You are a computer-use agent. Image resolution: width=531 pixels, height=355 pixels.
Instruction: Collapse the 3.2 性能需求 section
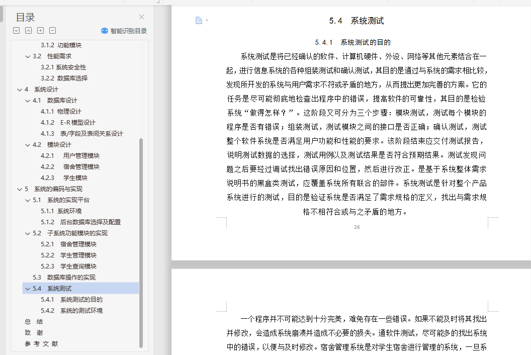(x=28, y=57)
